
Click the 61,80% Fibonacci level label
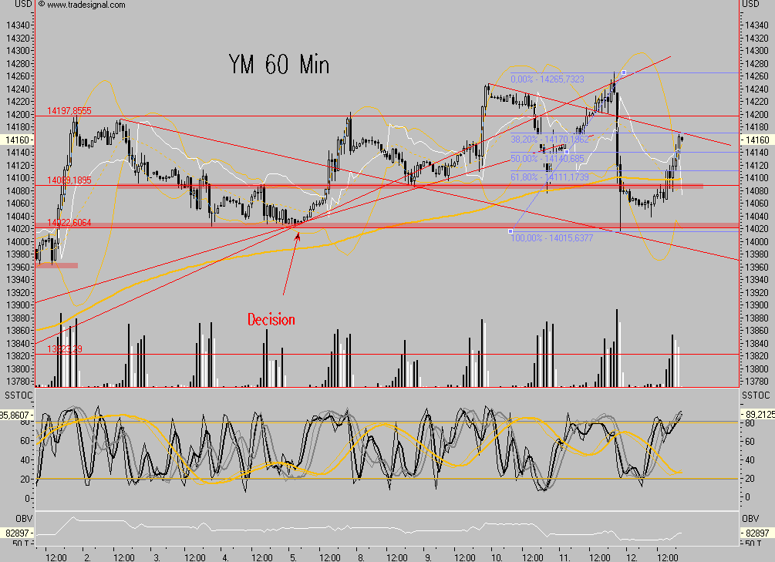(x=549, y=177)
